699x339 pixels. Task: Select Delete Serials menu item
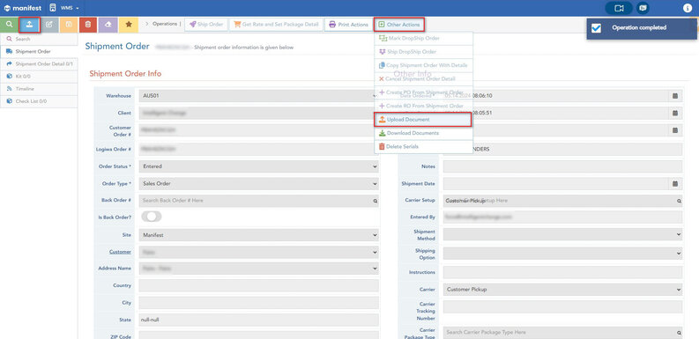point(423,146)
